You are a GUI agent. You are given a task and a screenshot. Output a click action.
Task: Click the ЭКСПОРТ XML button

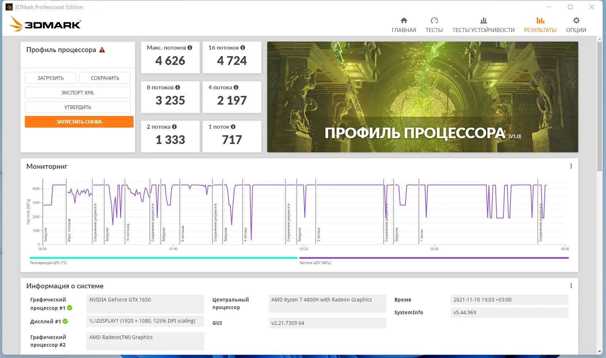[x=78, y=92]
